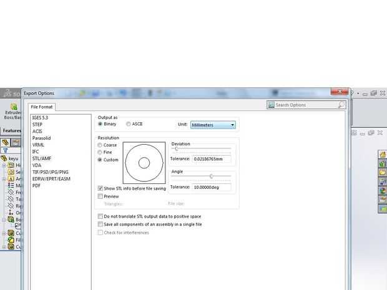Select VDA file format
Image resolution: width=387 pixels, height=290 pixels.
point(37,165)
